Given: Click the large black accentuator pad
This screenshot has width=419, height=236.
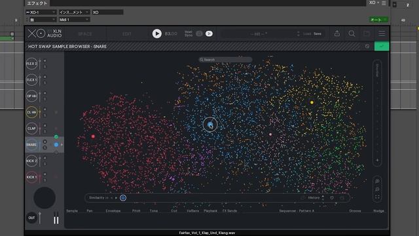Looking at the screenshot, I should click(45, 198).
